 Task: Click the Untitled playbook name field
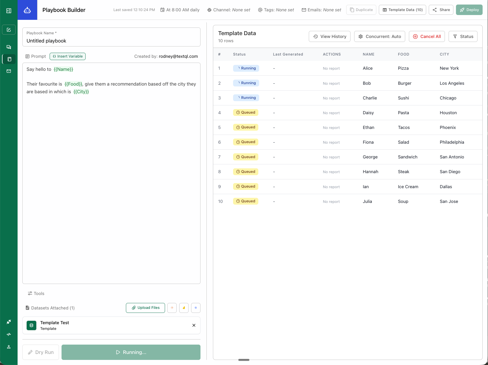111,41
